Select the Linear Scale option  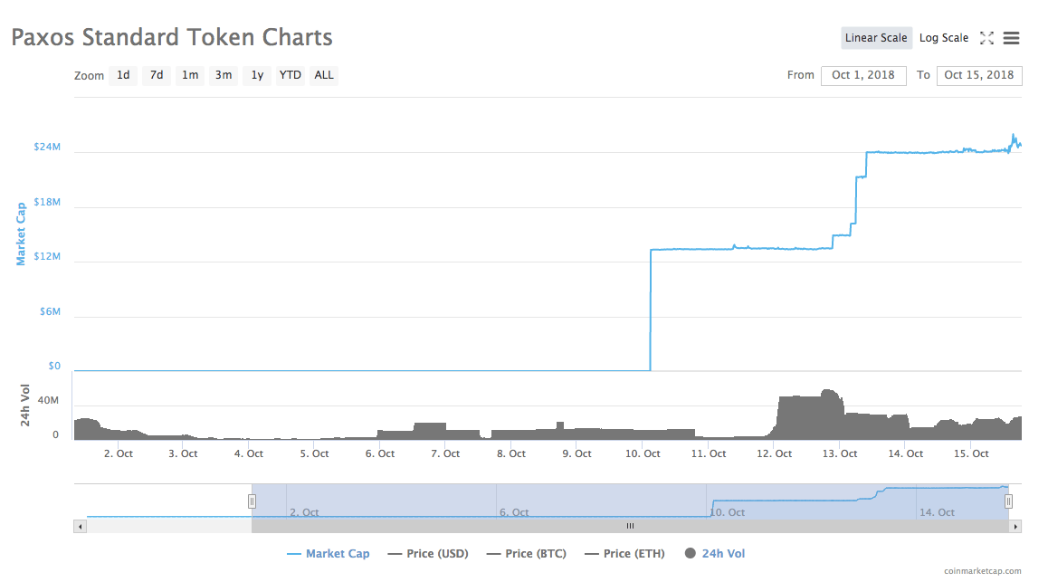click(x=876, y=38)
